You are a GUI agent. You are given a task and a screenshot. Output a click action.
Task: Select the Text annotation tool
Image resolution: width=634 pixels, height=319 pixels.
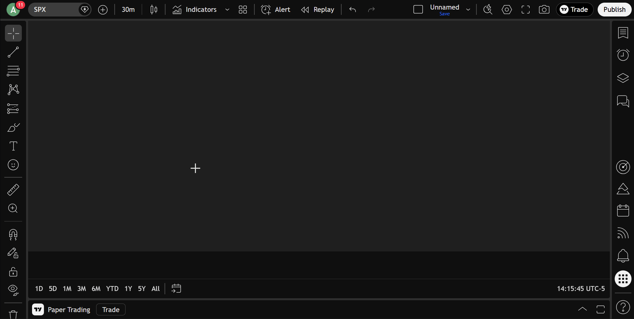click(13, 146)
